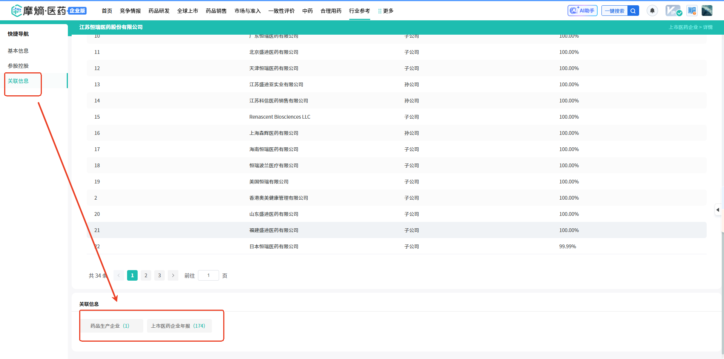Click the 99.99% ownership value
Screen dimensions: 724x359
pos(568,246)
